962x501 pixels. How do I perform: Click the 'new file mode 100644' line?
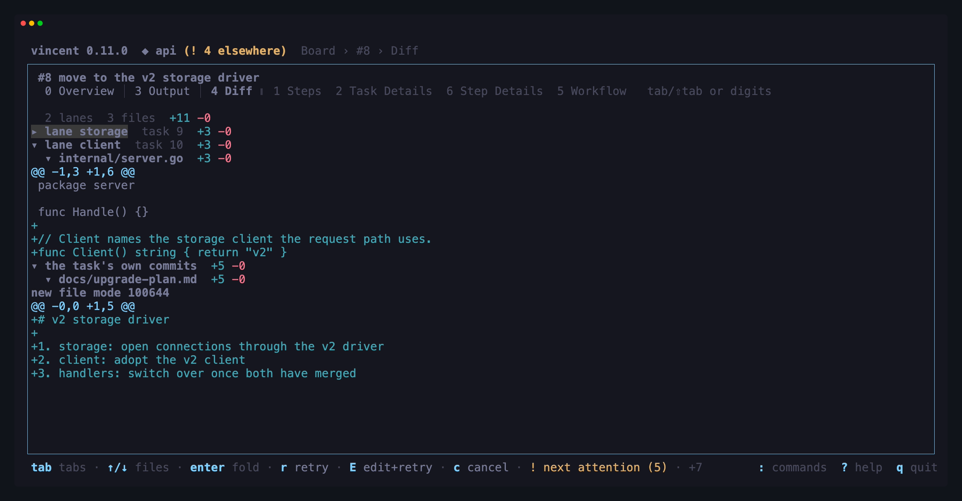point(100,293)
